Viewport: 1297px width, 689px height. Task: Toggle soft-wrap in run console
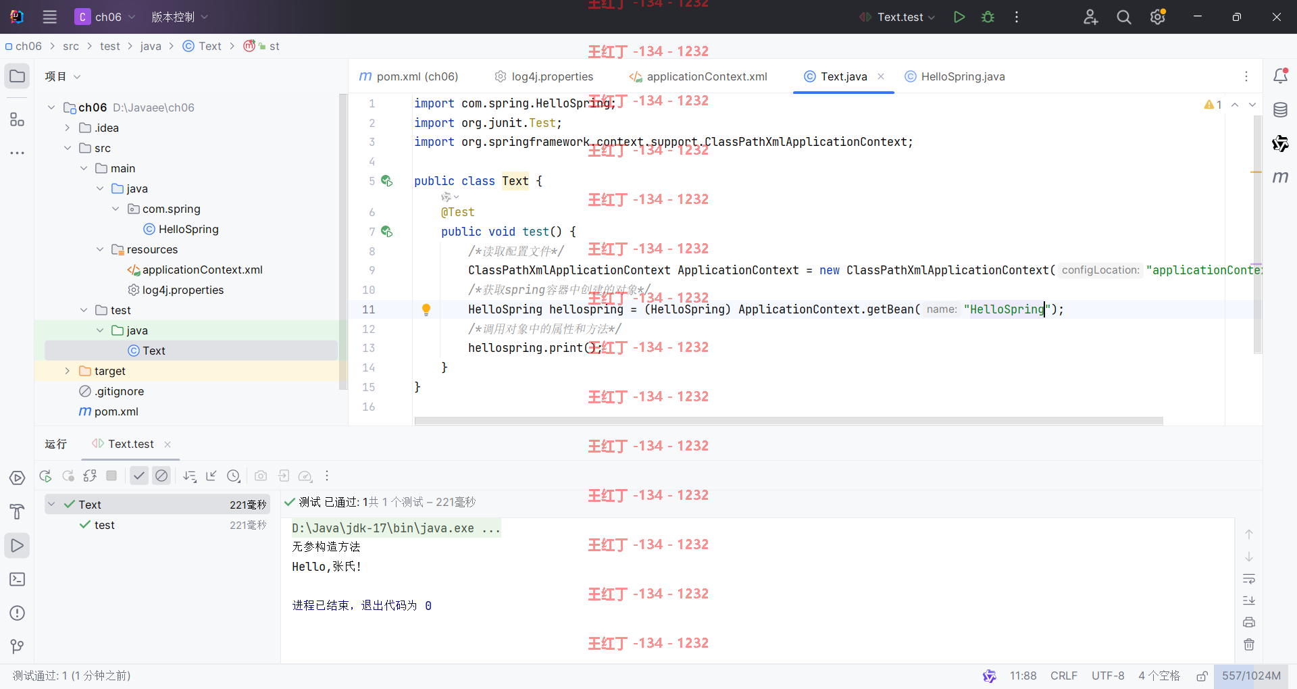1249,579
